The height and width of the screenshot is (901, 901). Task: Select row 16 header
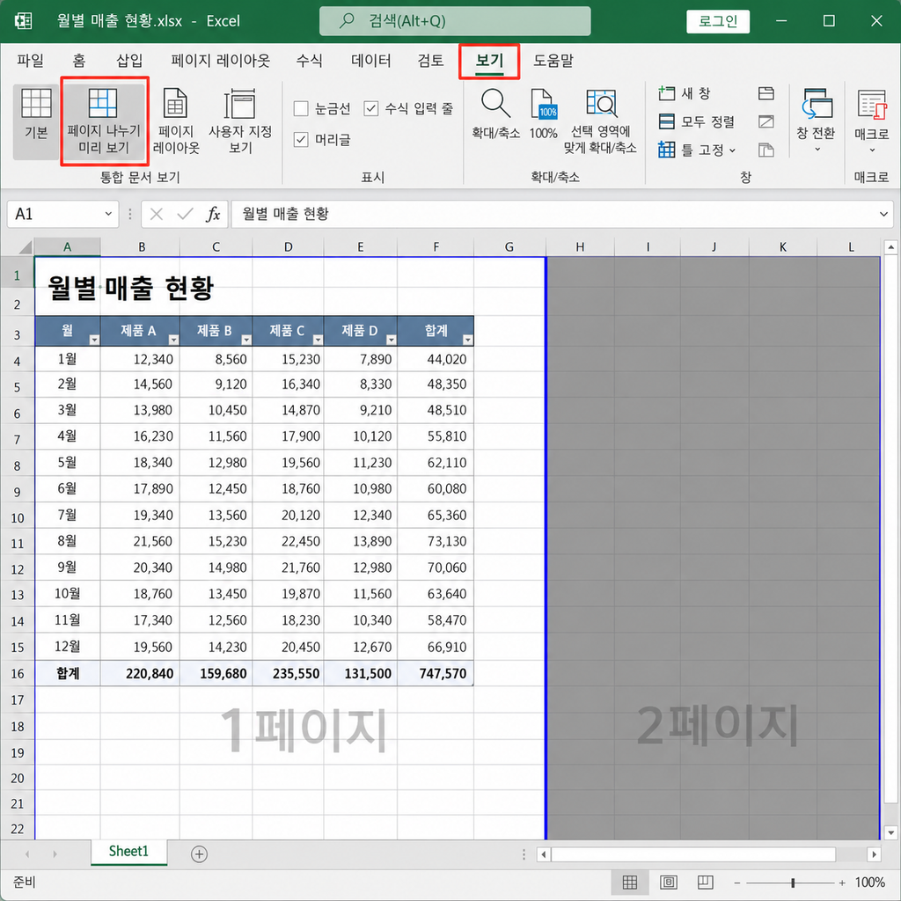pyautogui.click(x=18, y=673)
